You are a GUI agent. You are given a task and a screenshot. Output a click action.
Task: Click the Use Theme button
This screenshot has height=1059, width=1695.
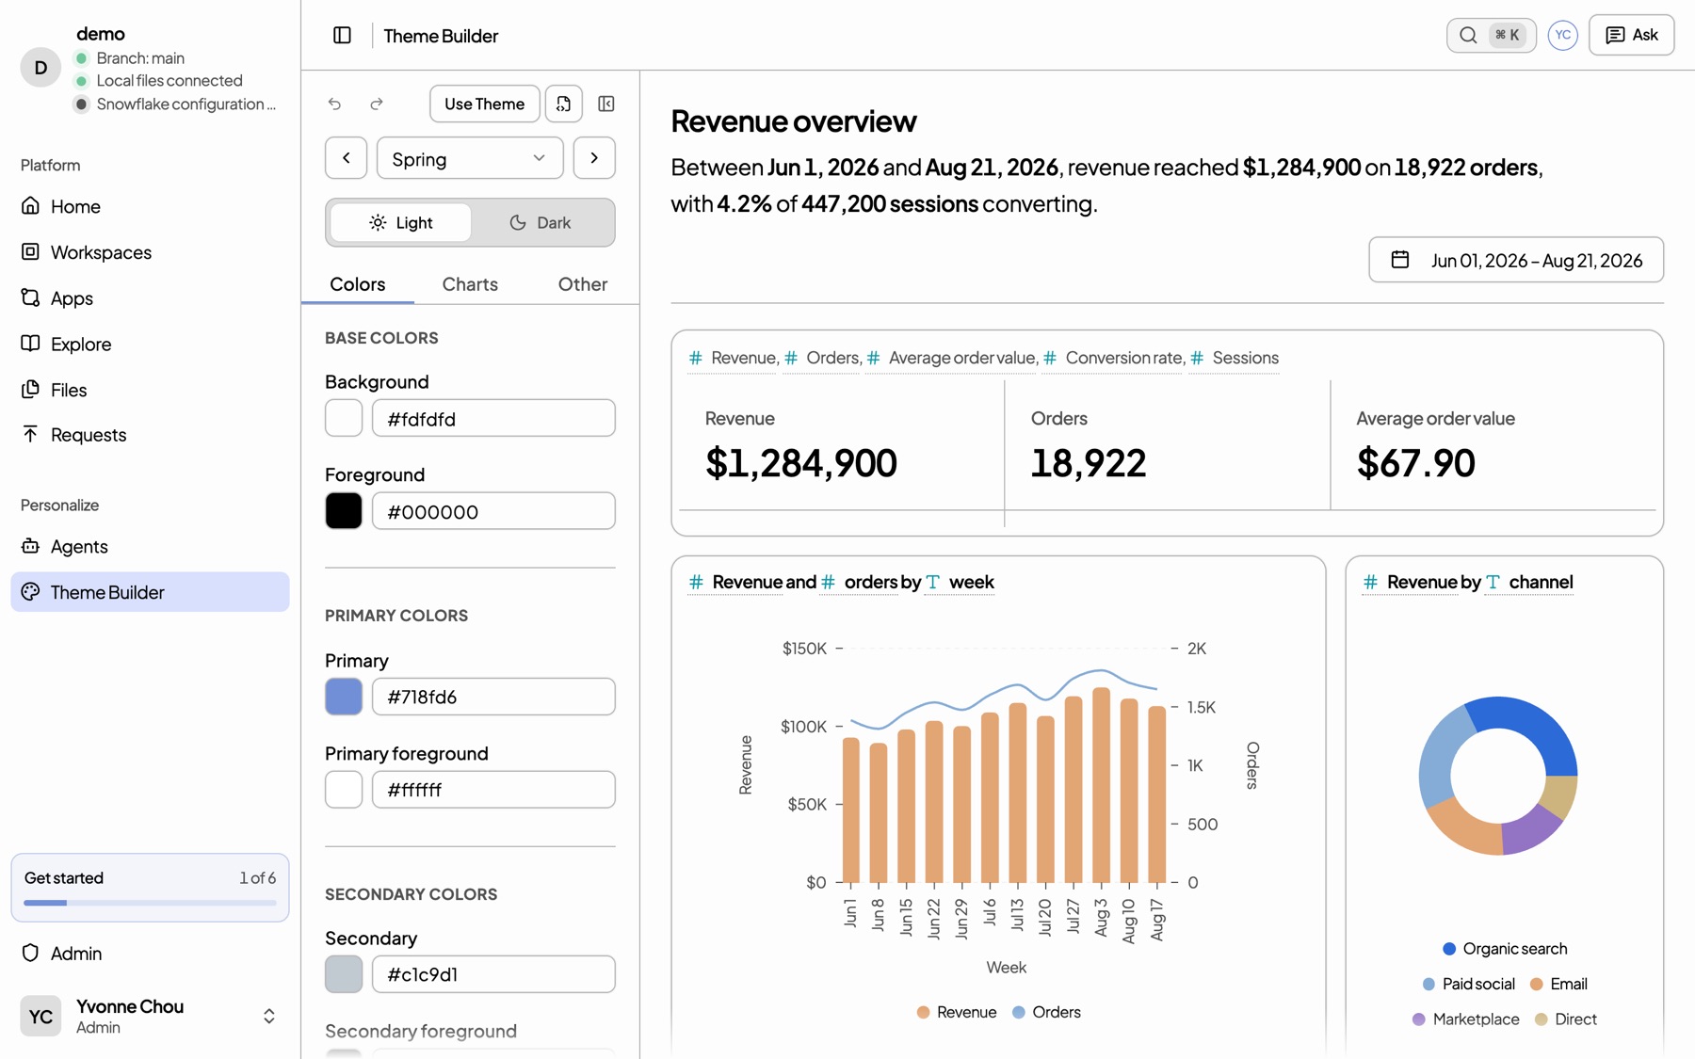pyautogui.click(x=484, y=104)
